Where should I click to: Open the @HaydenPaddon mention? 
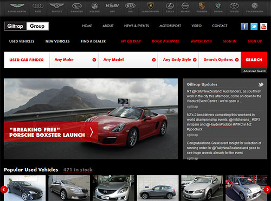tap(219, 124)
